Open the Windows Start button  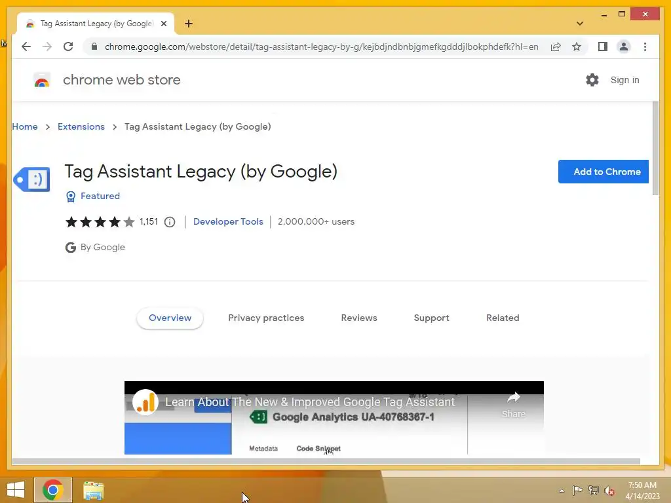pos(16,490)
